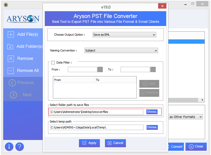Click Choose for temp path
Viewport: 211px width, 155px height.
pos(152,127)
